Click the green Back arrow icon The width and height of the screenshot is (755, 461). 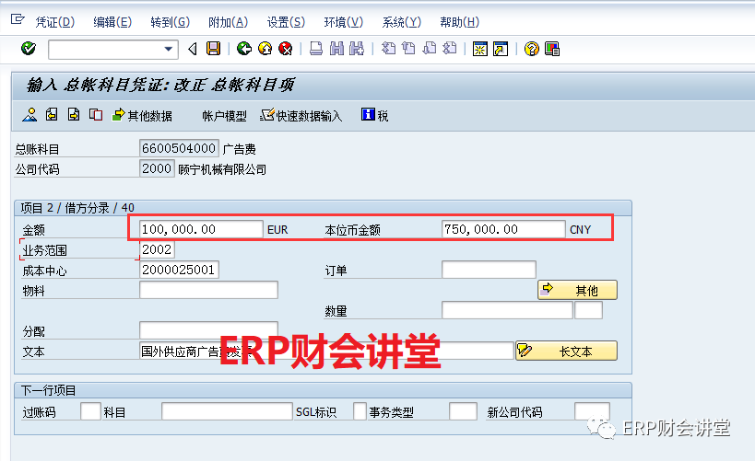pos(243,49)
